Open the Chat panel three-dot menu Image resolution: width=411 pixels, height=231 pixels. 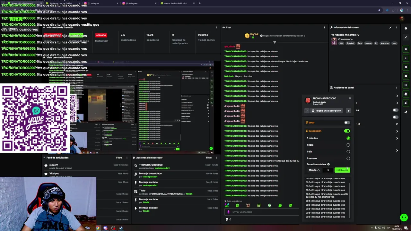pyautogui.click(x=325, y=28)
